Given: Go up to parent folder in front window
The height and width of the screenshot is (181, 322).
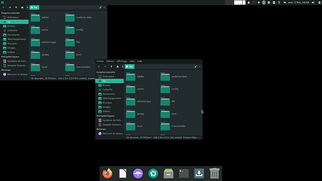Looking at the screenshot, I should (112, 67).
